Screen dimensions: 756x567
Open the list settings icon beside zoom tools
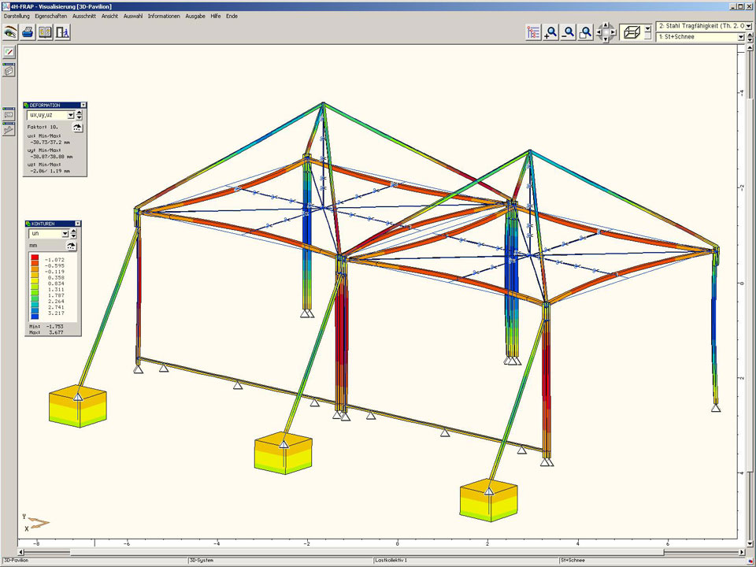(534, 32)
